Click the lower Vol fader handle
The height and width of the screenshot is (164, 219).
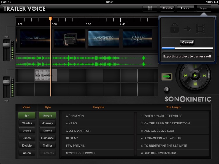[6, 82]
